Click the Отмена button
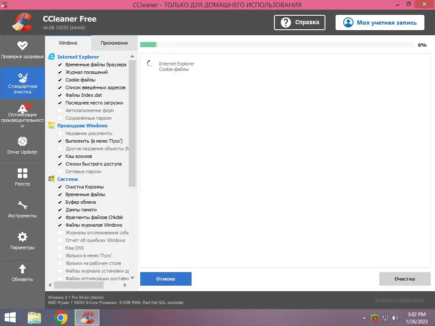435x326 pixels. click(166, 279)
